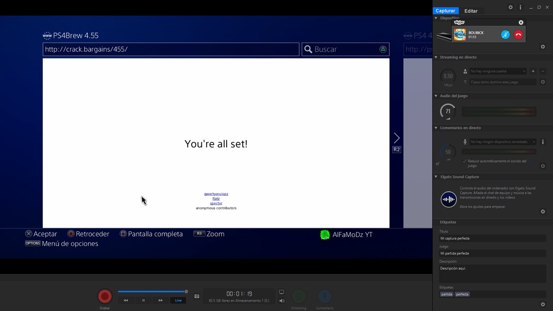Open the preferences gear at top
This screenshot has width=553, height=311.
(x=510, y=7)
